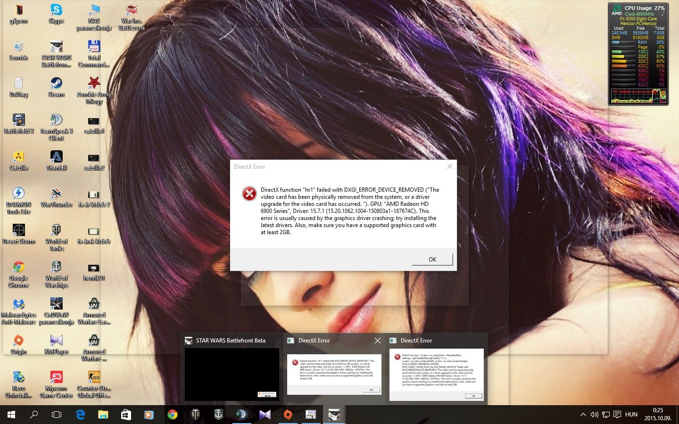The width and height of the screenshot is (679, 424).
Task: Close the DirectX Error taskbar preview
Action: [x=378, y=341]
